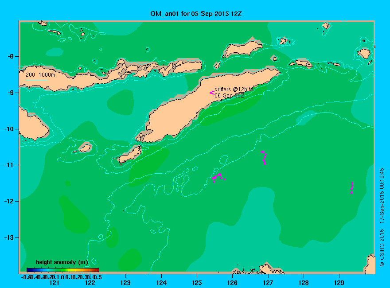
Task: Click longitude label 121 on bottom axis
Action: pyautogui.click(x=54, y=283)
